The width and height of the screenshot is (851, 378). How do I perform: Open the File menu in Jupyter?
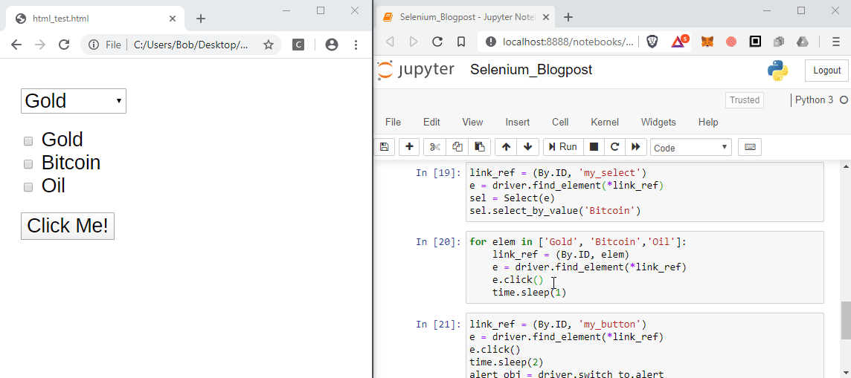[x=393, y=123]
